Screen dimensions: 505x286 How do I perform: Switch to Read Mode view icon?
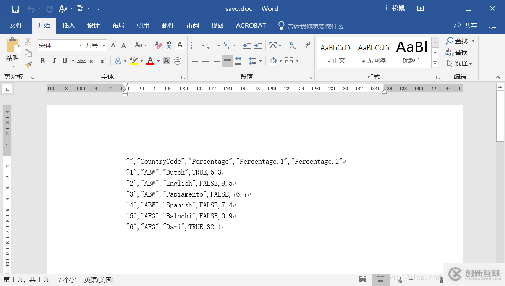pyautogui.click(x=363, y=280)
